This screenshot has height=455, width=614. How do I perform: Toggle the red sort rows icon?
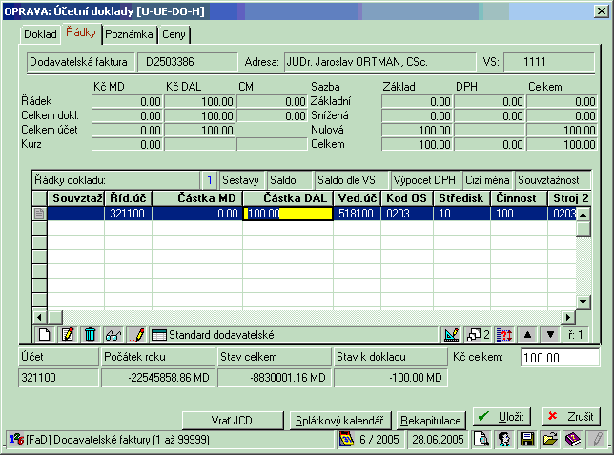(504, 335)
